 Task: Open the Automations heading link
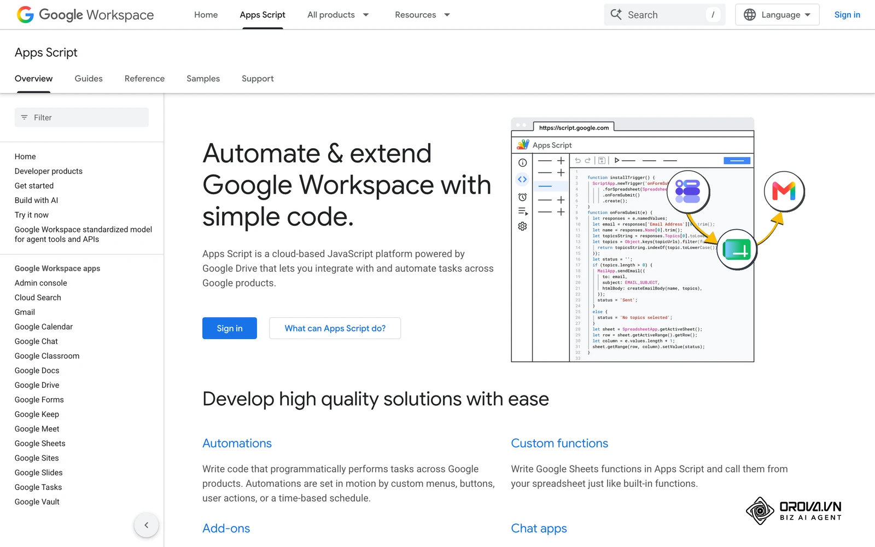point(237,443)
